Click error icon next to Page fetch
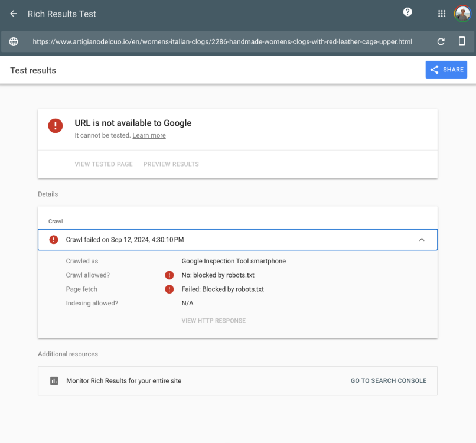Image resolution: width=476 pixels, height=443 pixels. [x=169, y=289]
